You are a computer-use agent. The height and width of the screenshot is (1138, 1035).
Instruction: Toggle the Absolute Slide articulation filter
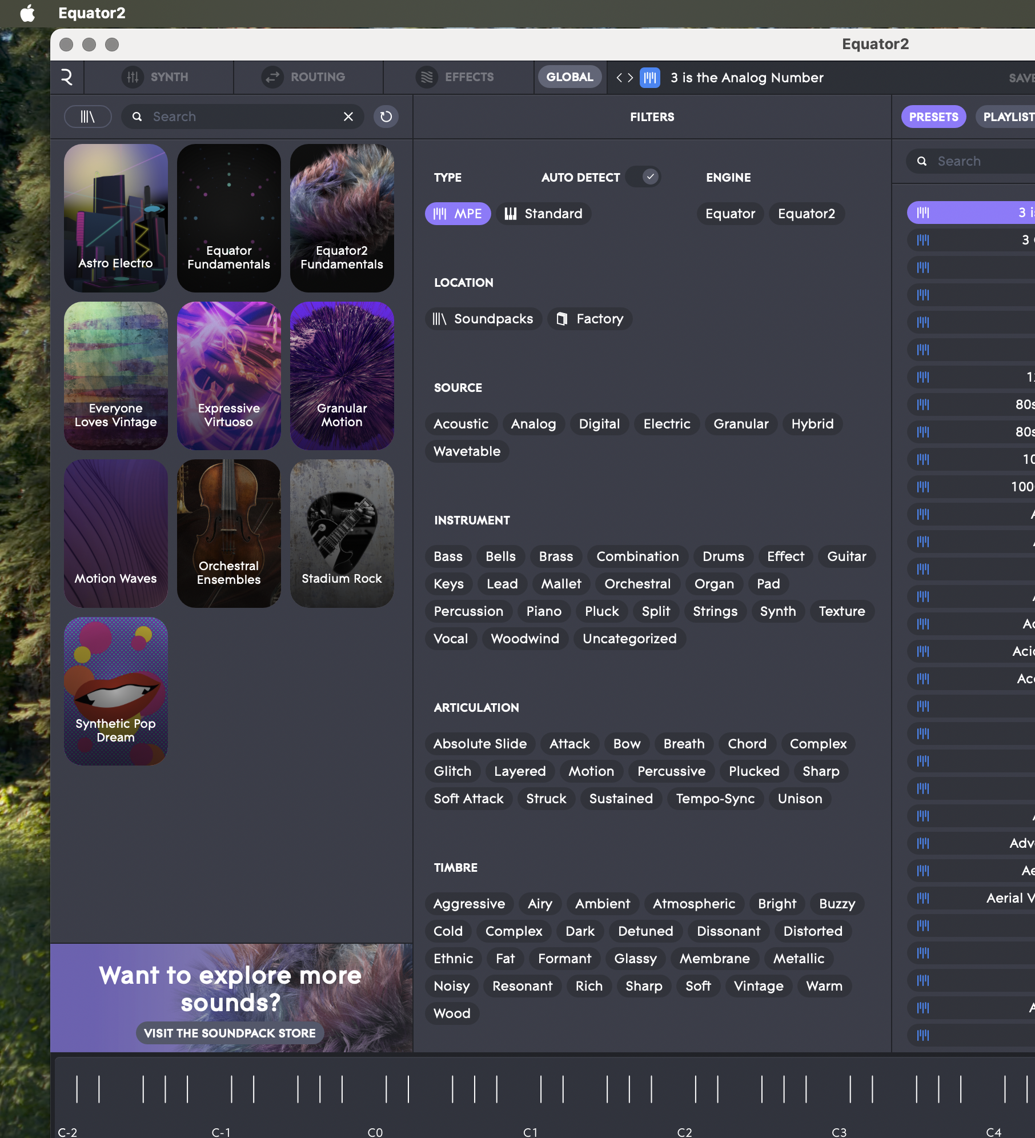pos(480,744)
